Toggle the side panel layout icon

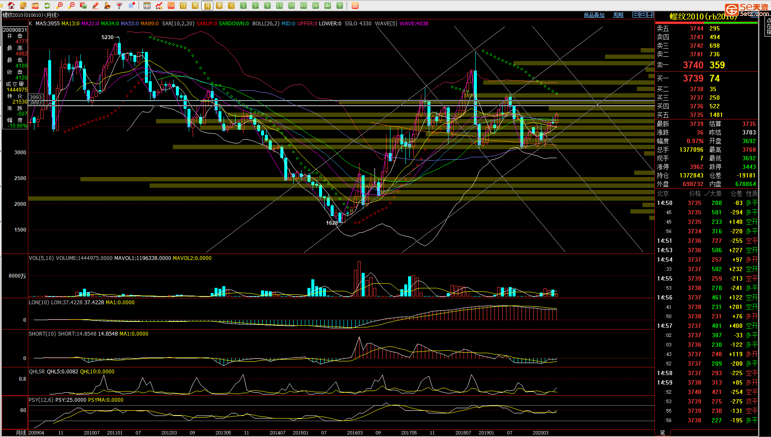tap(651, 15)
